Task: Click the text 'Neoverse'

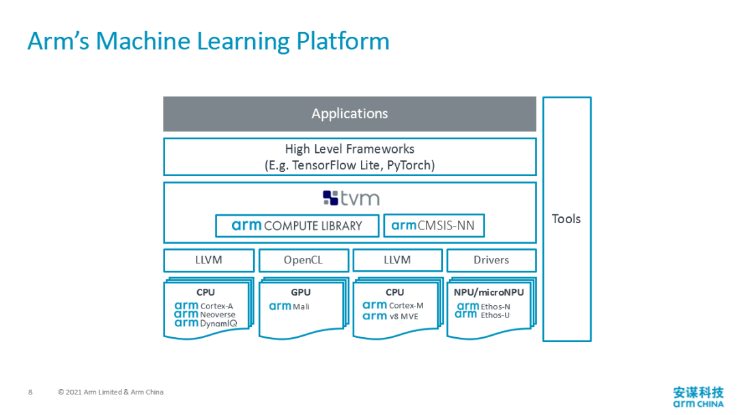Action: [x=218, y=315]
